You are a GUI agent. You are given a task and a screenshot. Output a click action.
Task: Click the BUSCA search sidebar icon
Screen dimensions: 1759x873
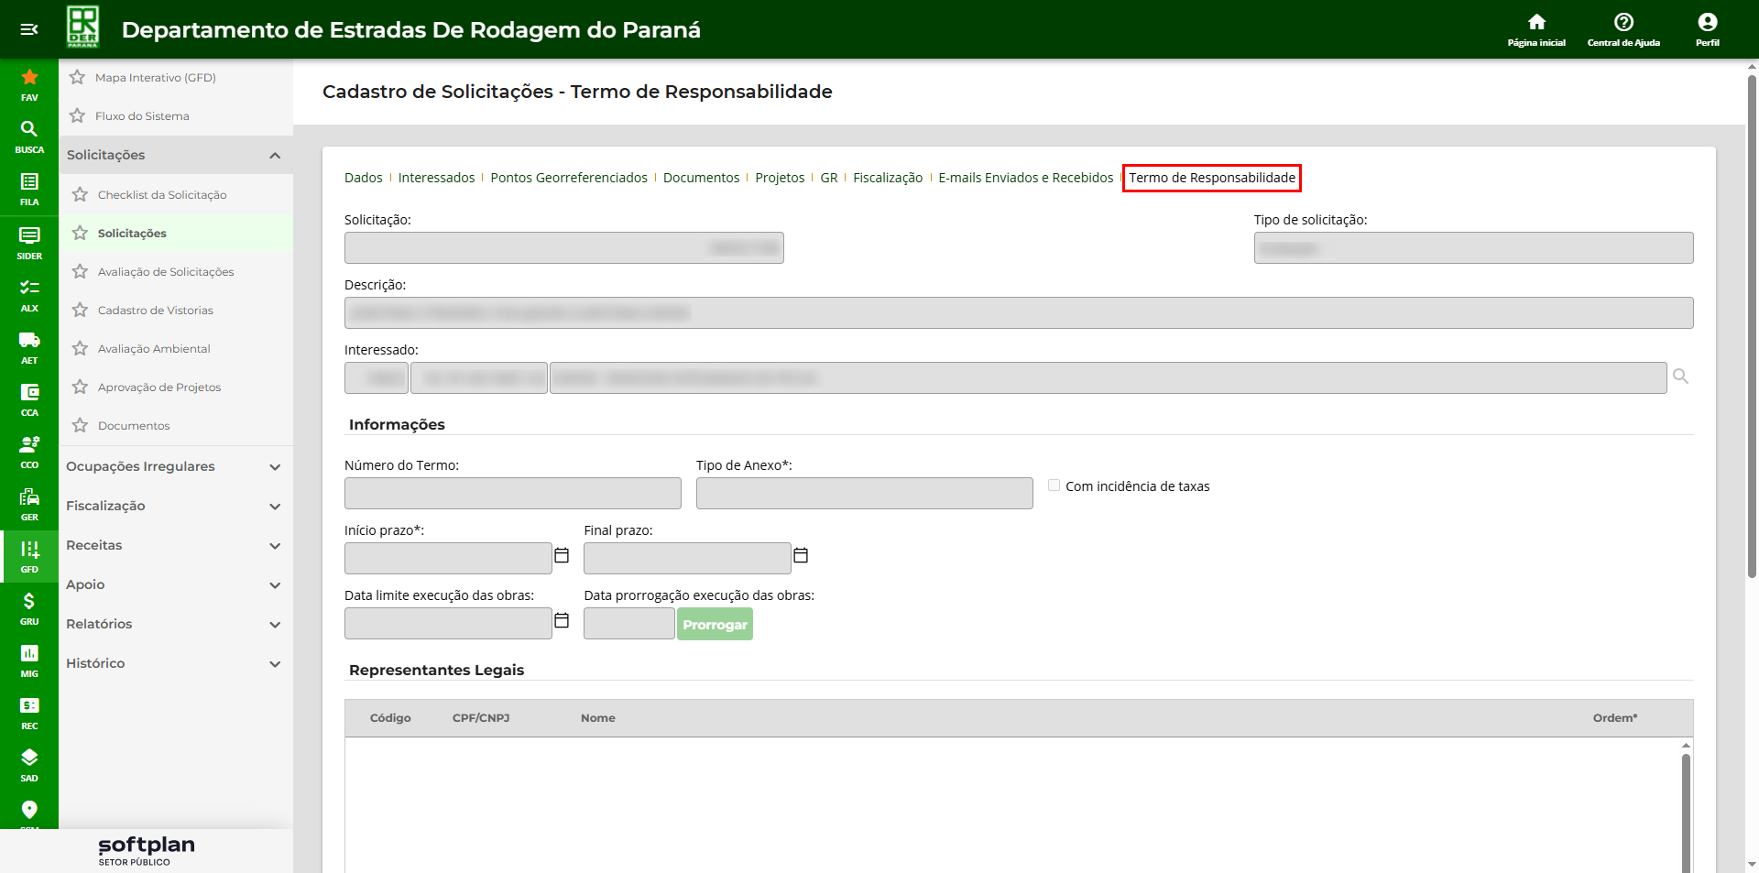(x=29, y=136)
